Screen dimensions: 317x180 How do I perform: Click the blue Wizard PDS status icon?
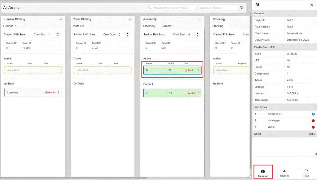click(313, 114)
